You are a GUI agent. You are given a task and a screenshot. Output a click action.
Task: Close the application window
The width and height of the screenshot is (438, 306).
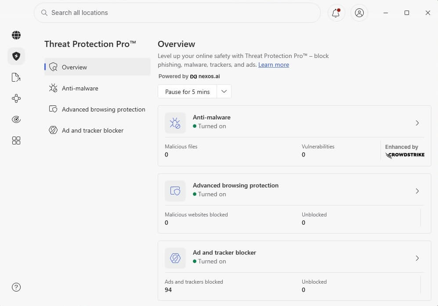point(427,13)
